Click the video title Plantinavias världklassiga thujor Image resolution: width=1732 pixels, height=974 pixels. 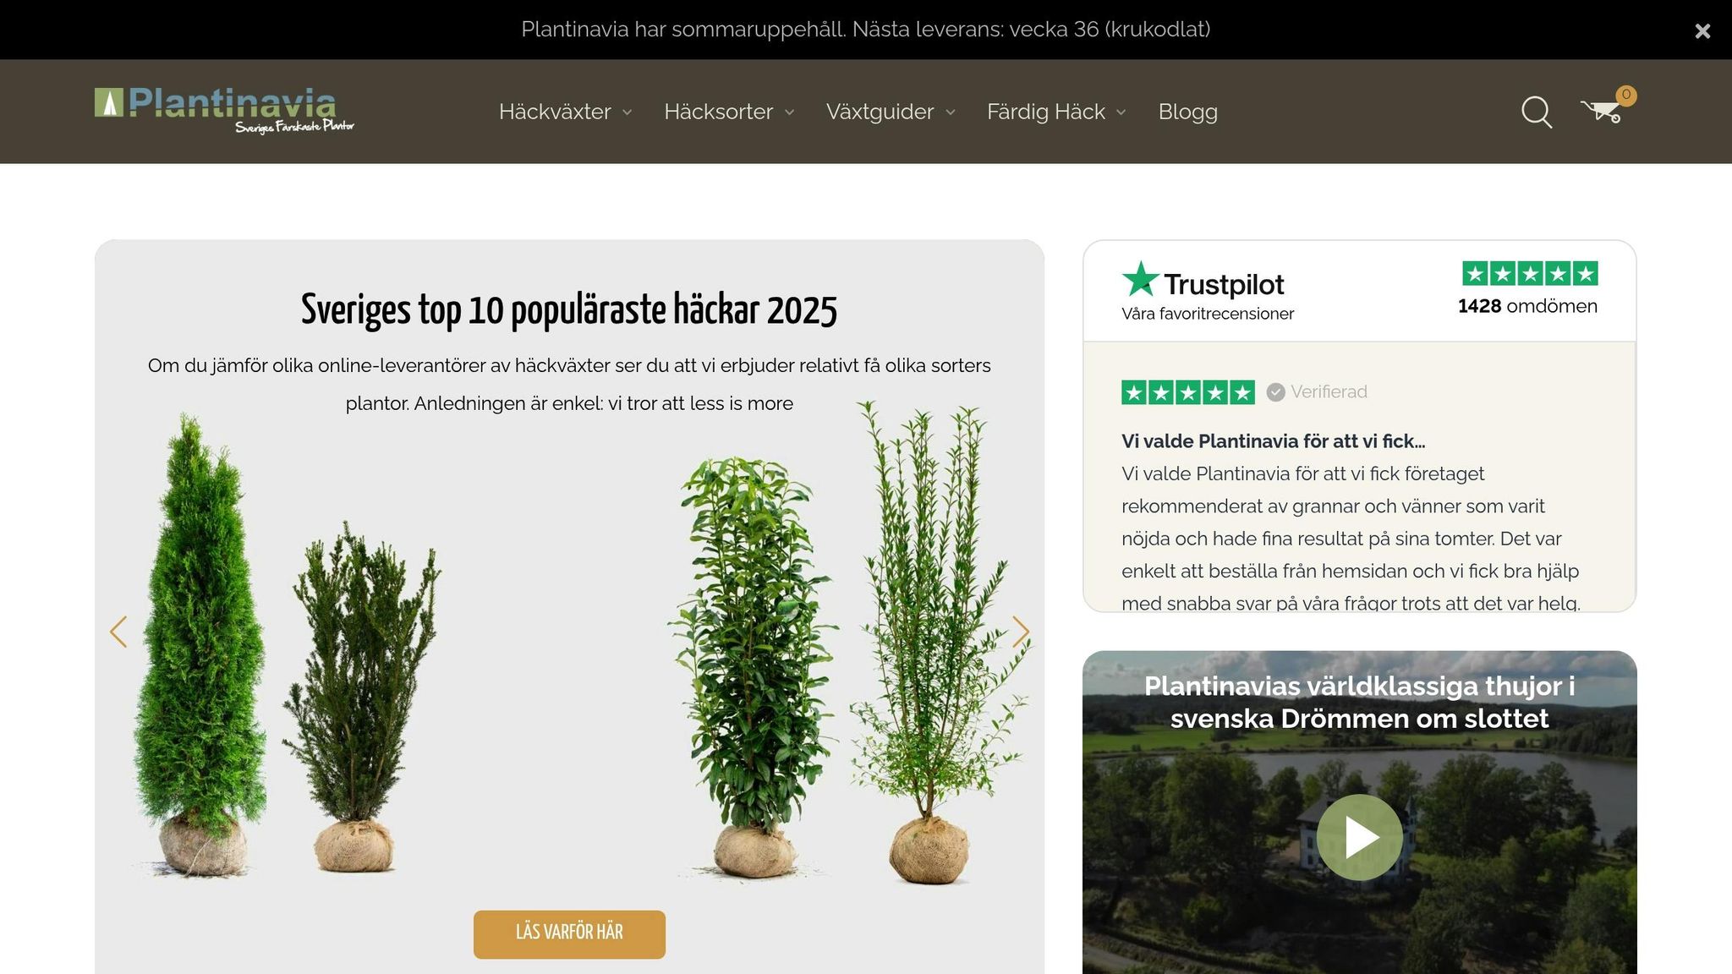coord(1359,702)
